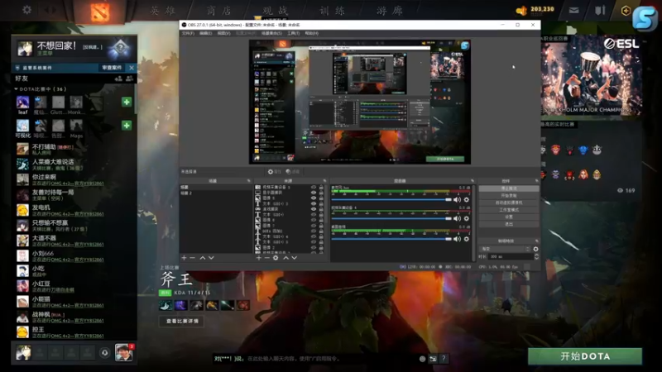
Task: Remove source with minus in OBS Sources panel
Action: (266, 258)
